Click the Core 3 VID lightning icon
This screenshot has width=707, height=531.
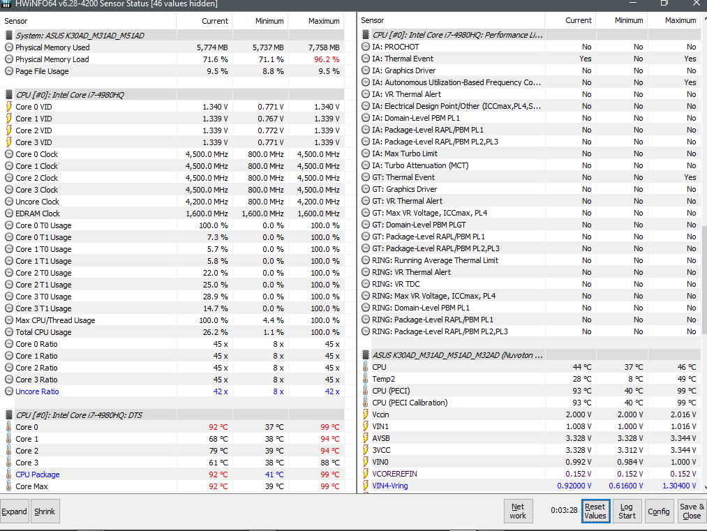tap(8, 142)
